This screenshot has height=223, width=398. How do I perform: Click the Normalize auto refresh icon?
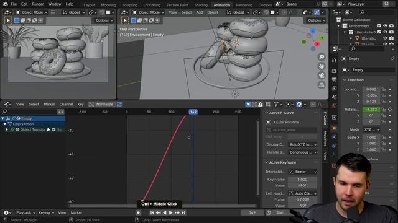click(x=119, y=104)
